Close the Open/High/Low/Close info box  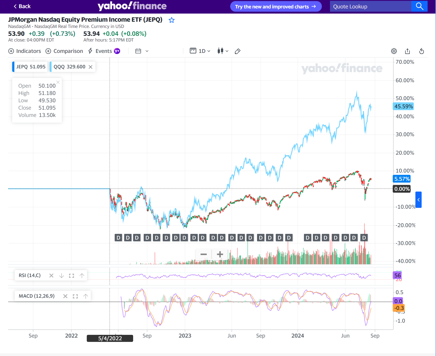tap(58, 82)
